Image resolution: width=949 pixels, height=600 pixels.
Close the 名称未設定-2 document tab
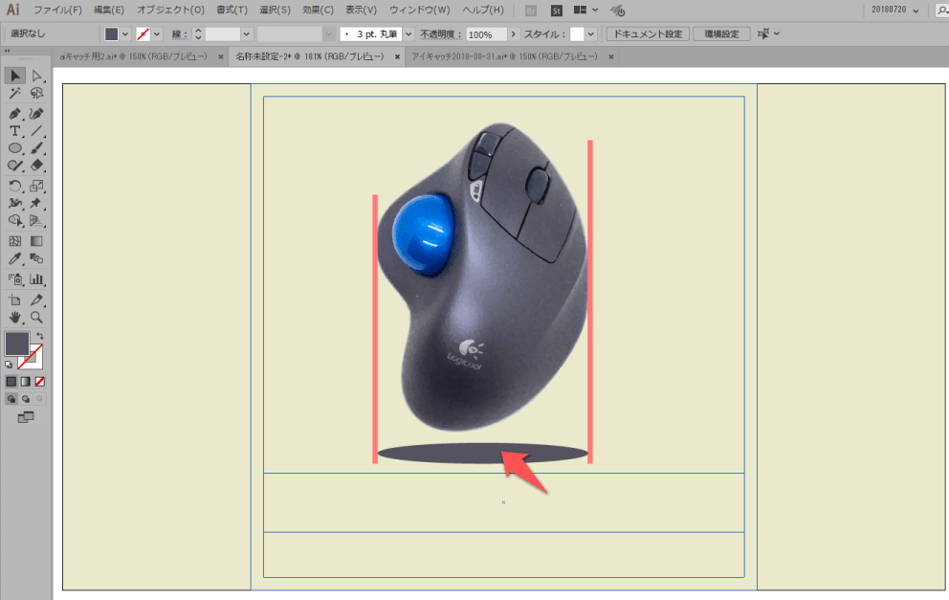(x=397, y=56)
